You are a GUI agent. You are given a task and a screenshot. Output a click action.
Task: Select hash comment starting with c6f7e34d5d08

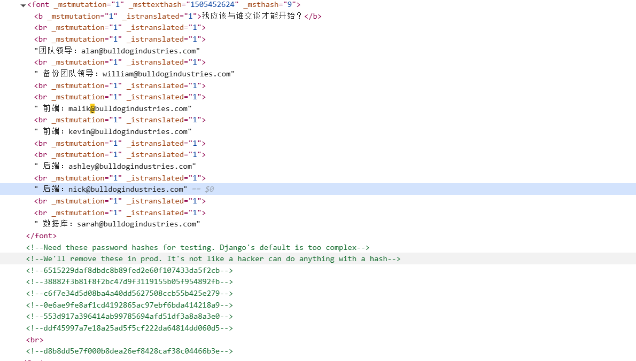(129, 293)
